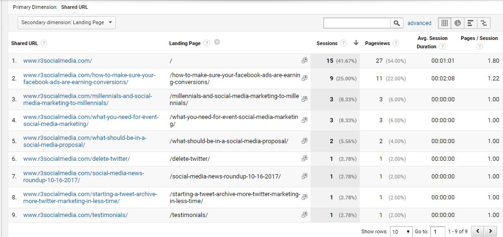Click the Go to page number field
This screenshot has width=503, height=237.
tap(437, 231)
